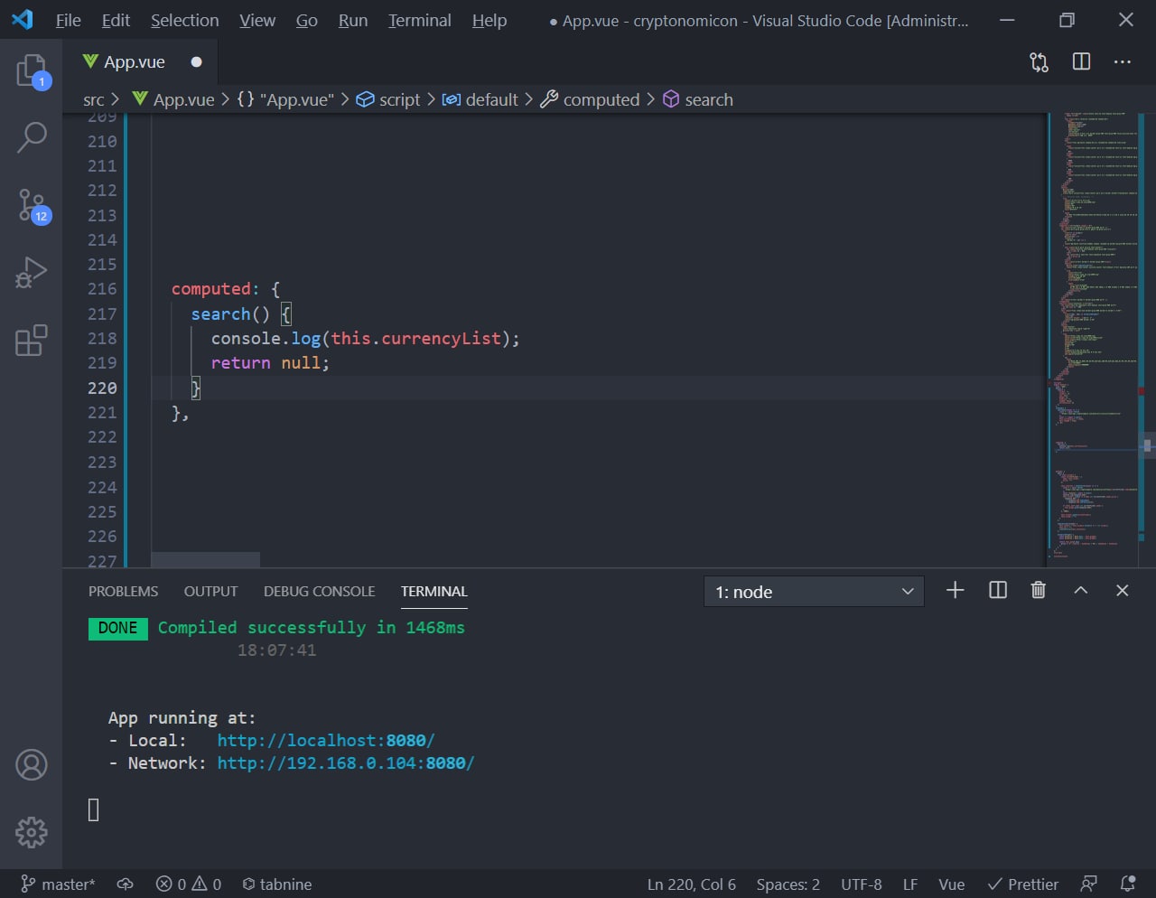Open the Search view in activity bar
The image size is (1156, 898).
(32, 137)
